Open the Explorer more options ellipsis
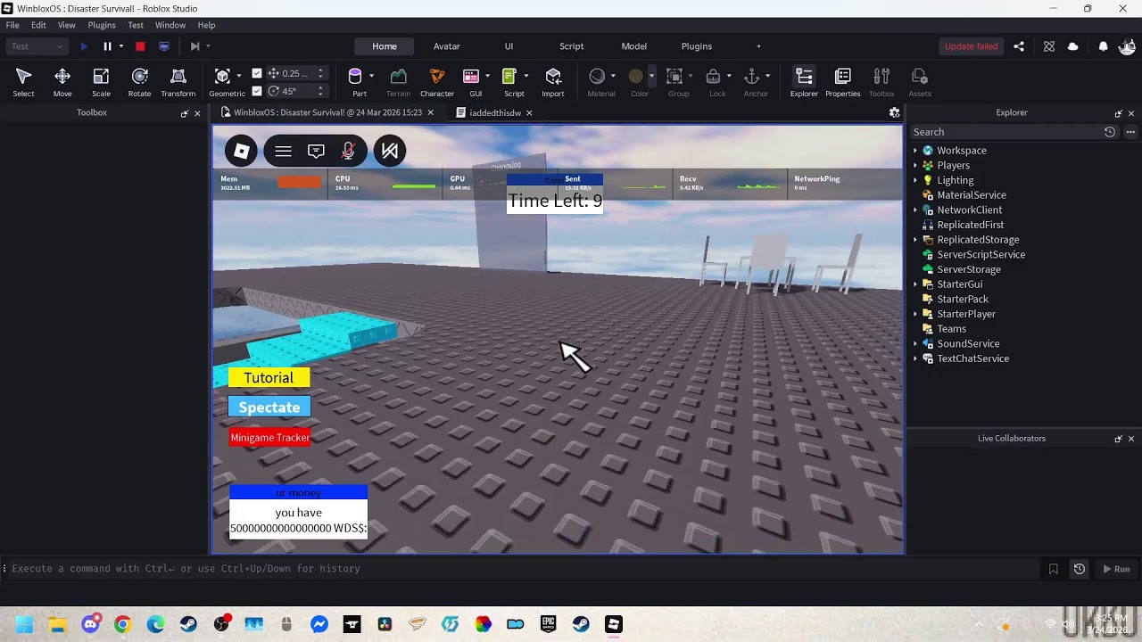The image size is (1142, 642). coord(1130,132)
